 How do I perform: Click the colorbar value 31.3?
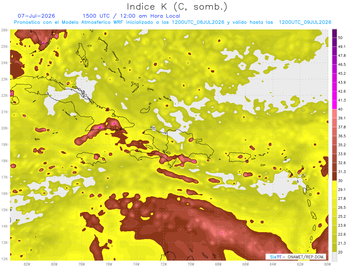342,172
